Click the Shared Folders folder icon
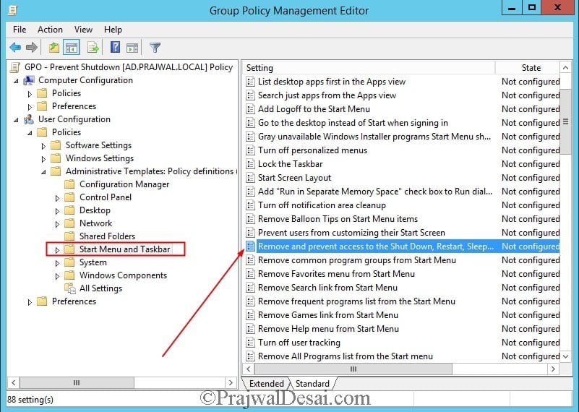This screenshot has height=412, width=579. pos(69,236)
